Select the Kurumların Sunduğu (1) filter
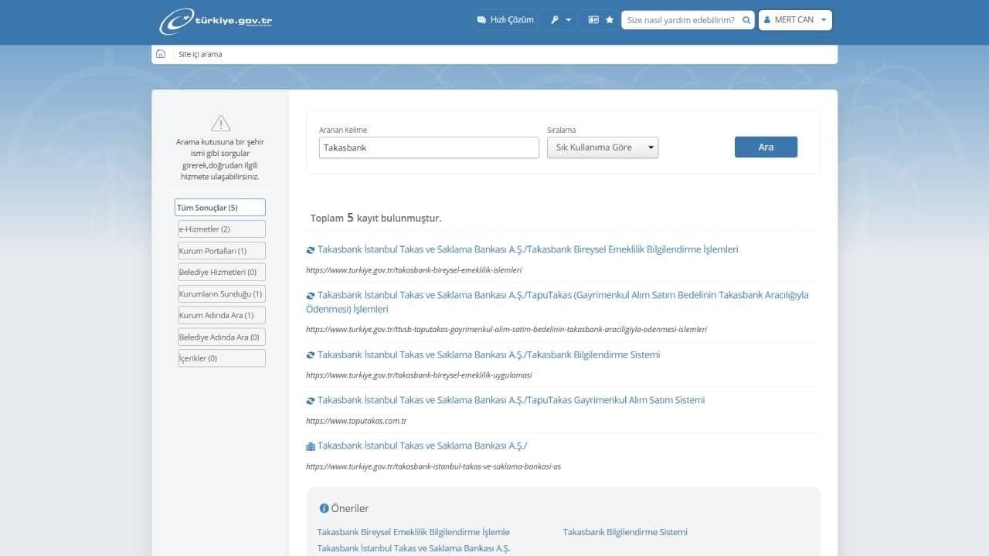 tap(222, 294)
